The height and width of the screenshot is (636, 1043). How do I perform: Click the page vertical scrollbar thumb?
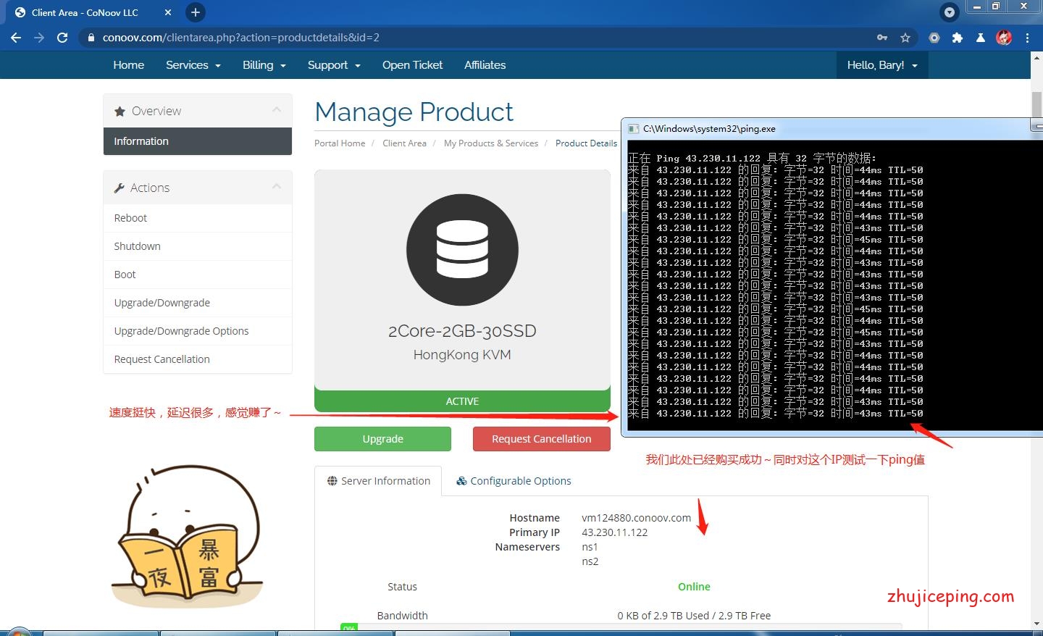pos(1036,105)
